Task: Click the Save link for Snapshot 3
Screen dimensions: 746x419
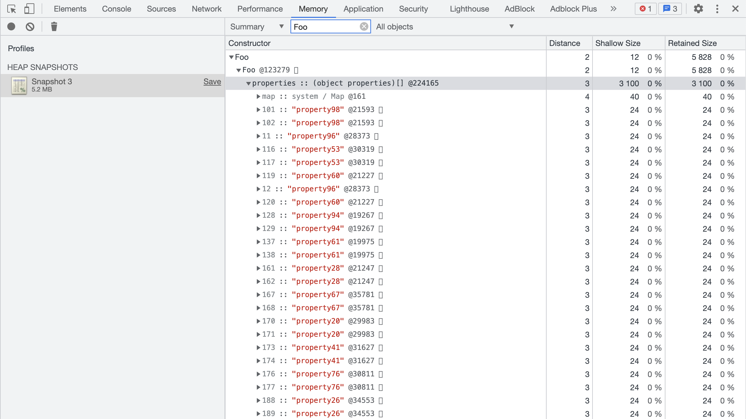Action: click(x=212, y=82)
